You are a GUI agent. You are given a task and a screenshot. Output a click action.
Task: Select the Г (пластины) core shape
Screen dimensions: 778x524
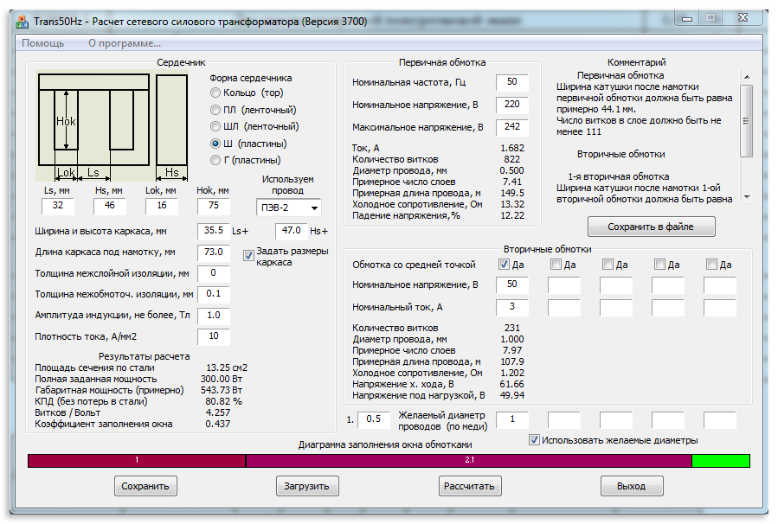[245, 160]
